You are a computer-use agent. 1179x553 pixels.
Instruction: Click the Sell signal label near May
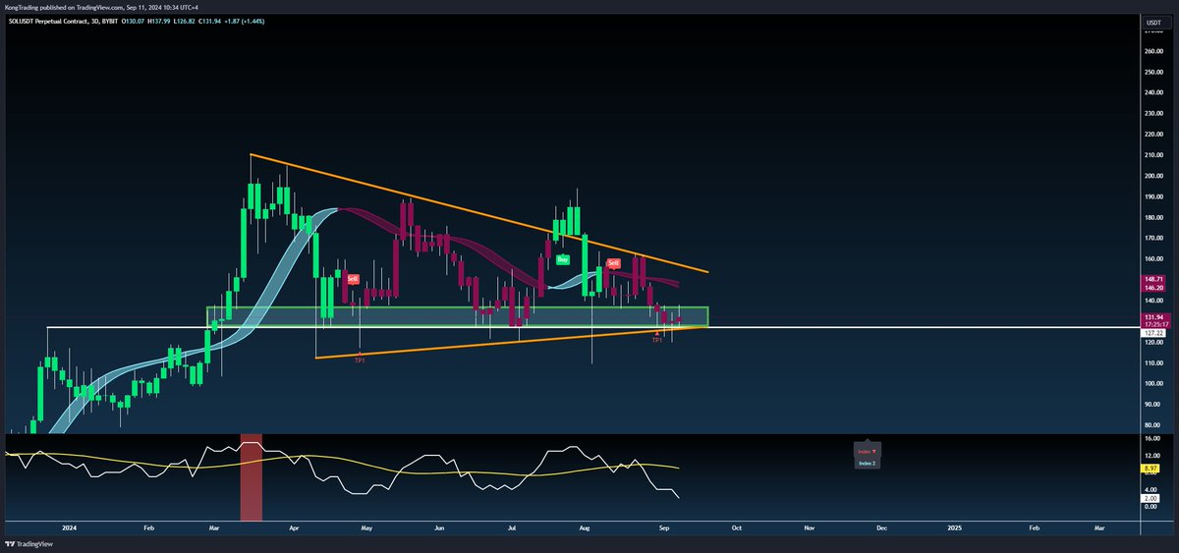pyautogui.click(x=352, y=279)
